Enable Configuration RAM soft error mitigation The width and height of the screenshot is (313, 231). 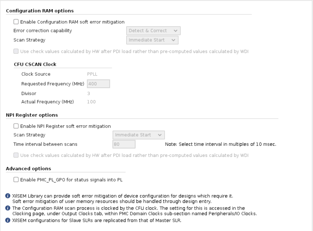pos(16,22)
